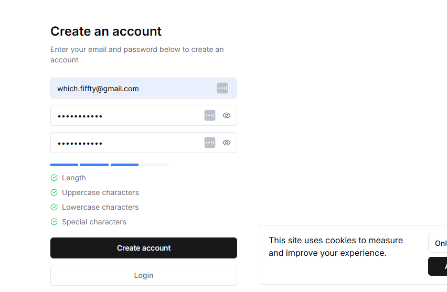Viewport: 447px width, 292px height.
Task: Accept cookies with the dark banner button
Action: [438, 266]
